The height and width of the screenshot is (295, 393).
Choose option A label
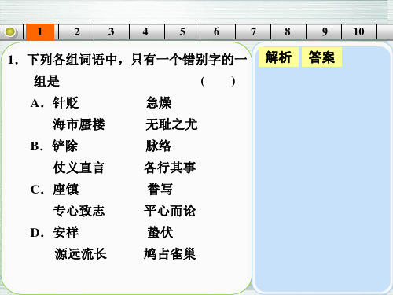[37, 103]
